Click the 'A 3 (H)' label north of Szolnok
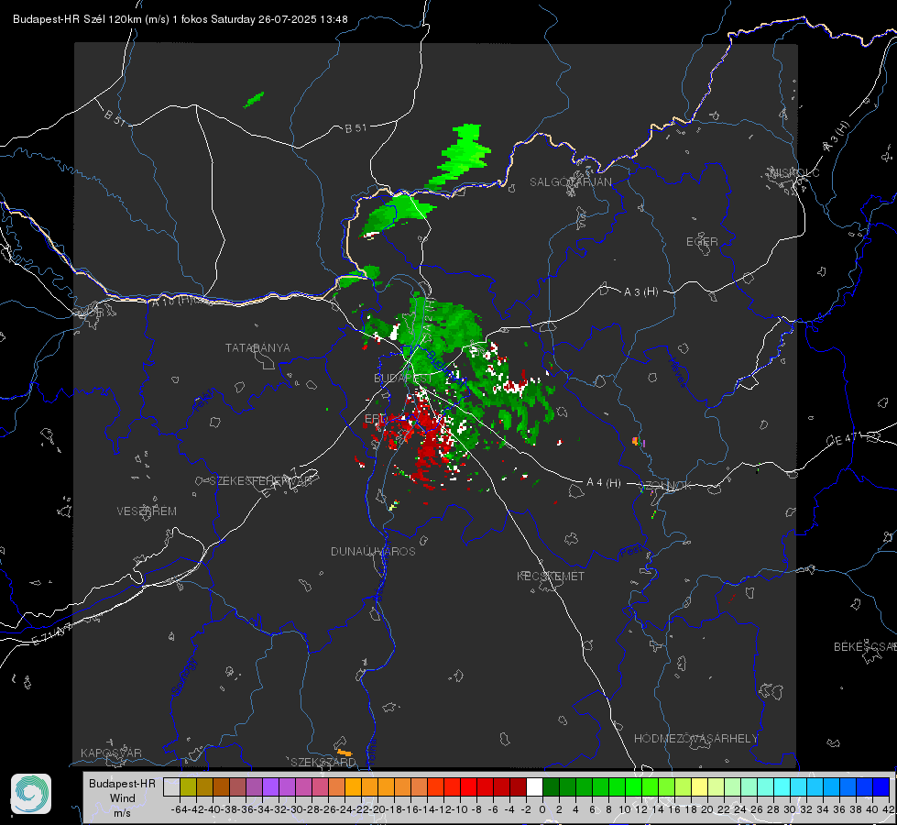Image resolution: width=897 pixels, height=825 pixels. [640, 292]
